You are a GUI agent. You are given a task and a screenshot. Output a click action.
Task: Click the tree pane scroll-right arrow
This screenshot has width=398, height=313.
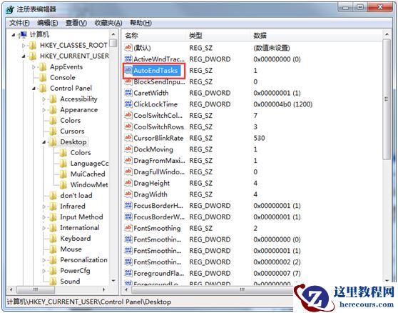[104, 289]
